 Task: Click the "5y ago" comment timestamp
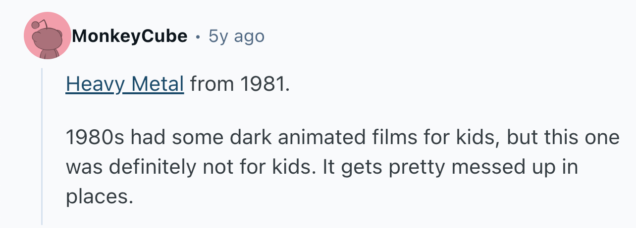237,36
